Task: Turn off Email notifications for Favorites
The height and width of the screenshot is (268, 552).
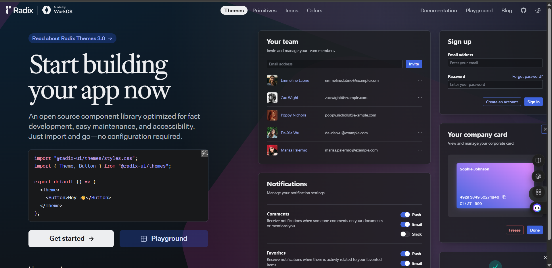Action: [406, 263]
